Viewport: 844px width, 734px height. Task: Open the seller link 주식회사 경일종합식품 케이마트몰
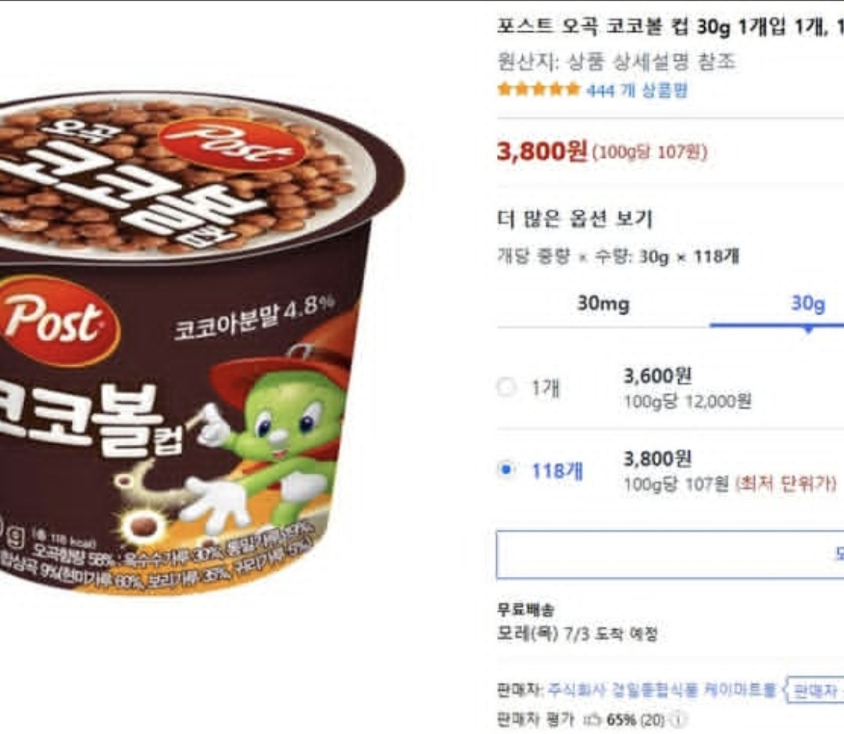click(x=663, y=690)
